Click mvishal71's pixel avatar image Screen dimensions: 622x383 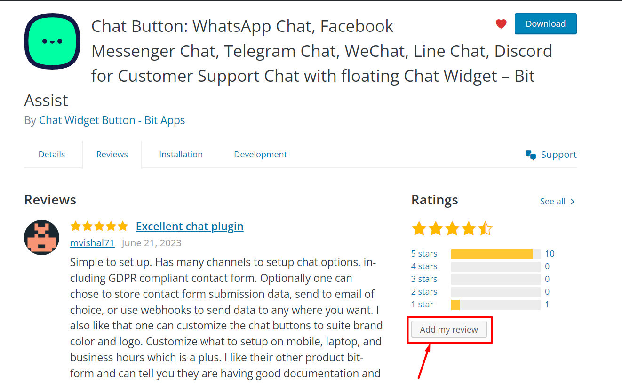tap(41, 237)
